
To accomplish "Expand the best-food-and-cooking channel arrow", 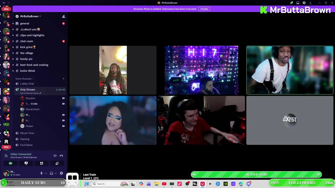I will (x=13, y=65).
